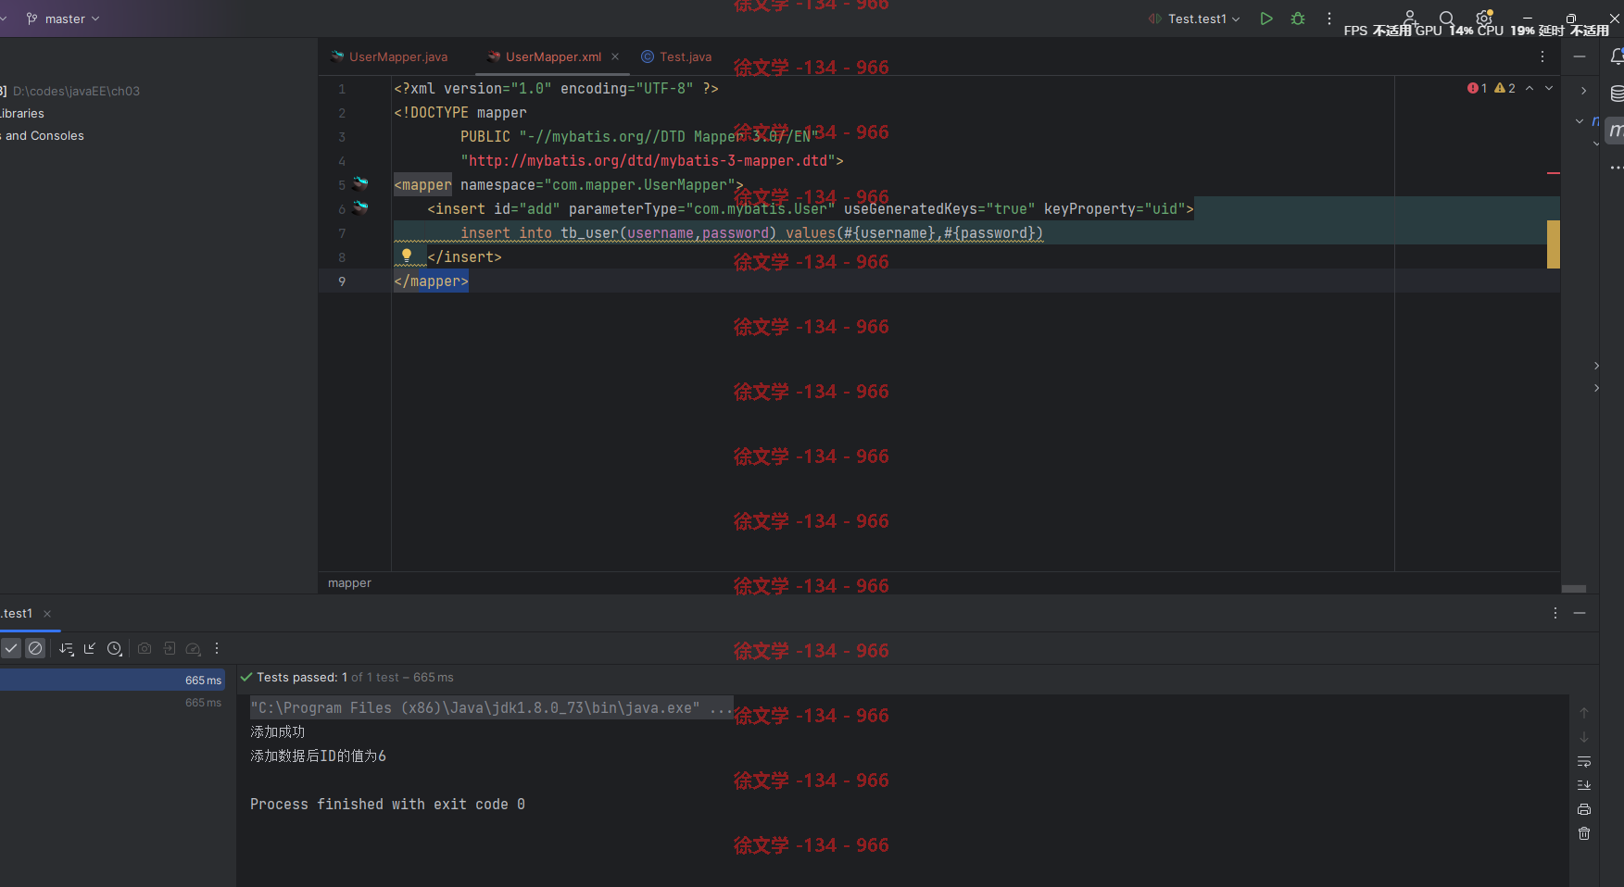Viewport: 1624px width, 887px height.
Task: Click the gutter navigation icon on the insert id add line
Action: click(x=360, y=208)
